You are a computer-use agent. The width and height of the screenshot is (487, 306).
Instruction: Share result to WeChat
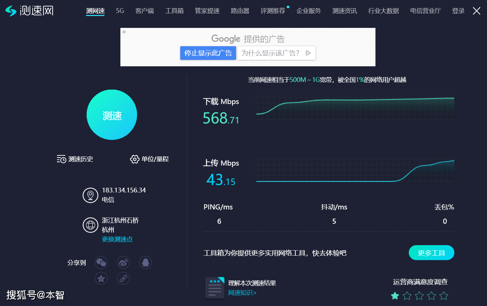click(101, 262)
